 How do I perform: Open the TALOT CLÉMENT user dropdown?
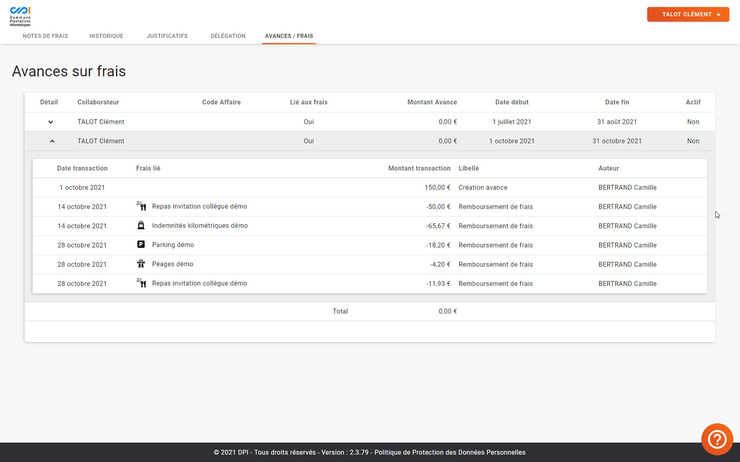tap(688, 14)
